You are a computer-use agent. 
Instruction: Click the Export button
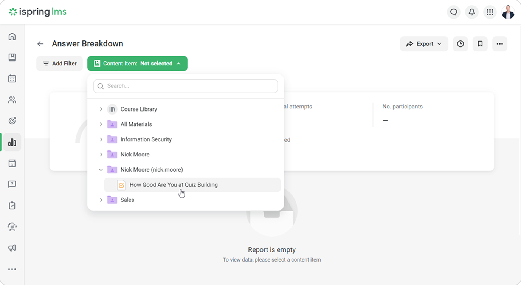[424, 44]
